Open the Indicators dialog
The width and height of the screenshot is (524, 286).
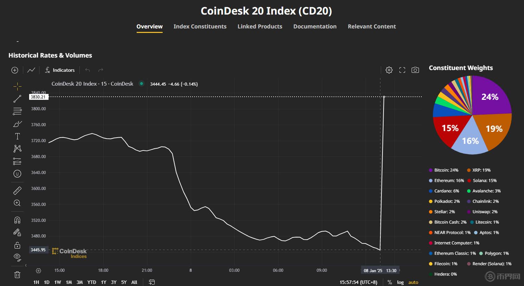pyautogui.click(x=60, y=70)
